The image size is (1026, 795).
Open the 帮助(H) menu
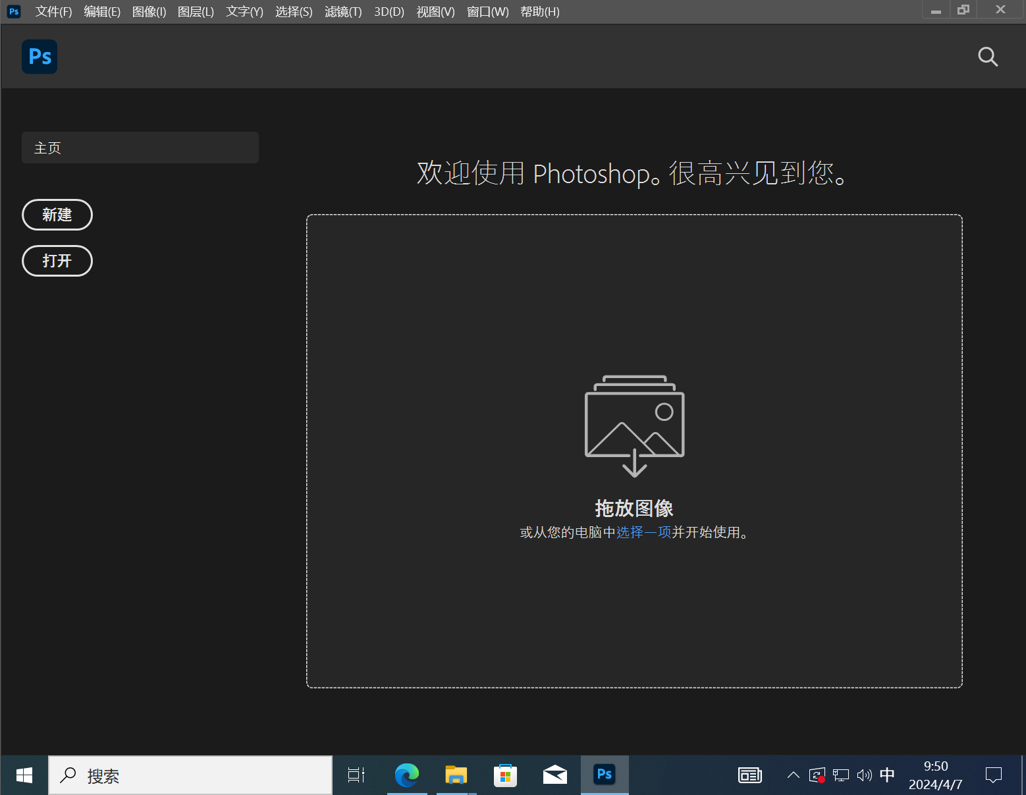[x=540, y=12]
